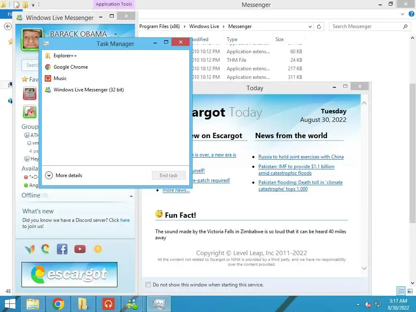Click the Task Manager title bar icon
The height and width of the screenshot is (312, 416).
46,43
